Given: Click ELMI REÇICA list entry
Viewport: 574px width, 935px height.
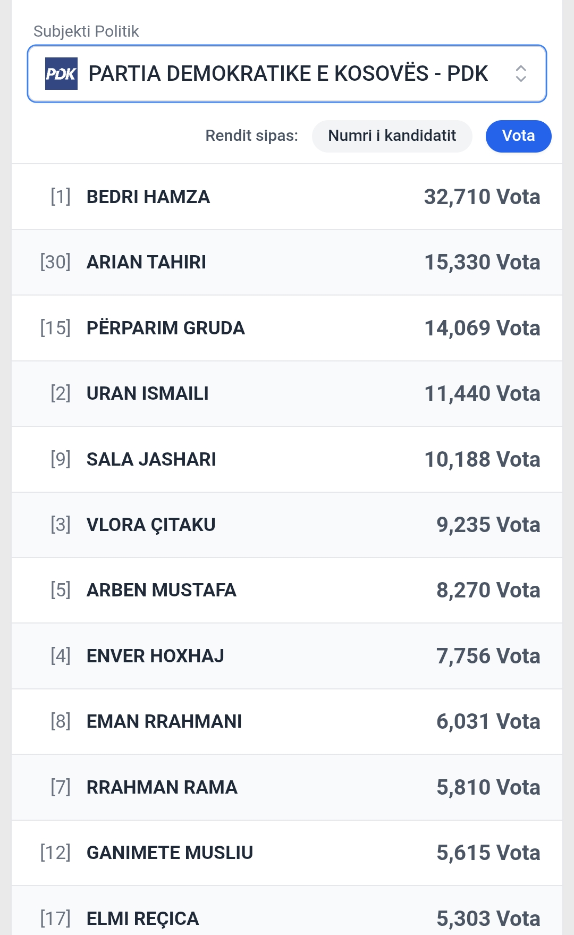Looking at the screenshot, I should 287,917.
